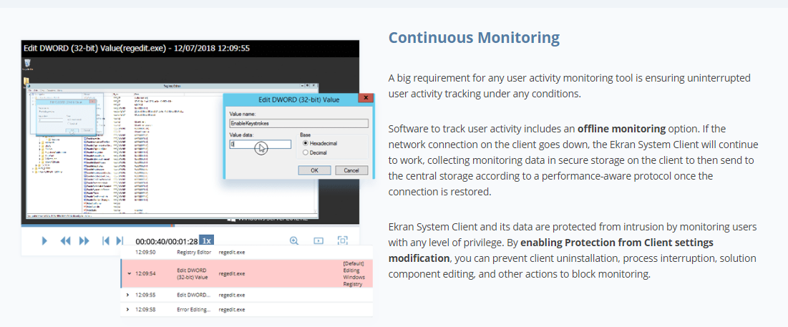
Task: Click the playback progress bar
Action: click(x=190, y=225)
